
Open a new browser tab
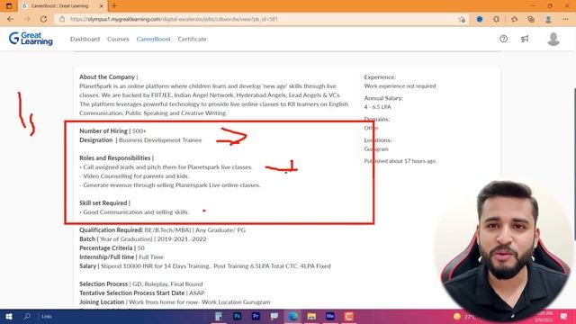(114, 6)
